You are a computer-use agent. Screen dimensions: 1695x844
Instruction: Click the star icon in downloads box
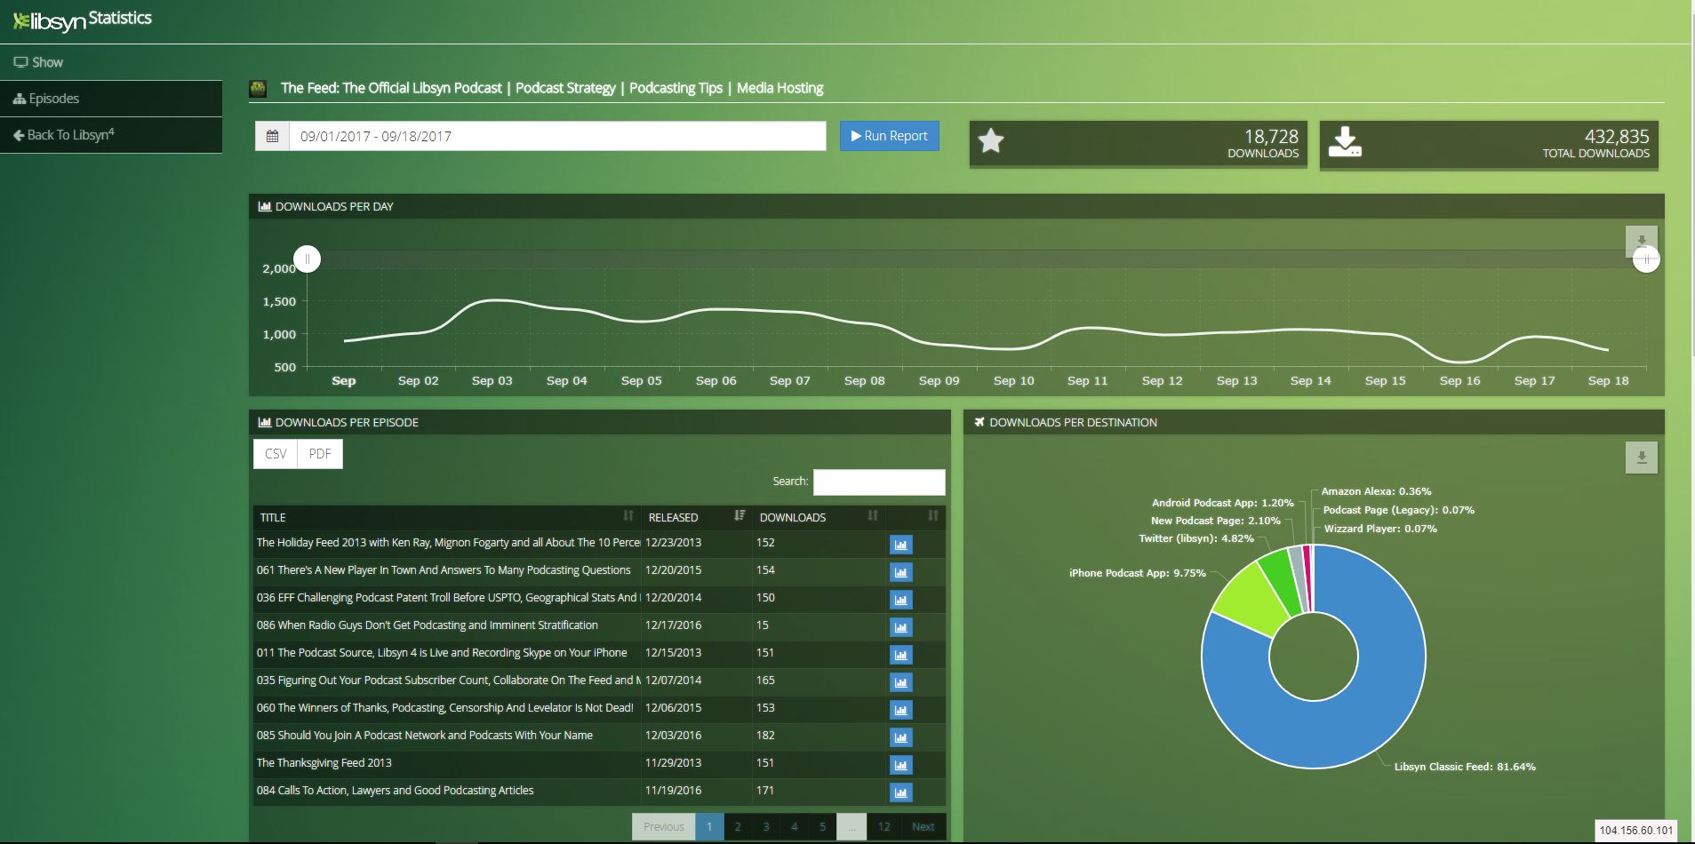[x=990, y=141]
